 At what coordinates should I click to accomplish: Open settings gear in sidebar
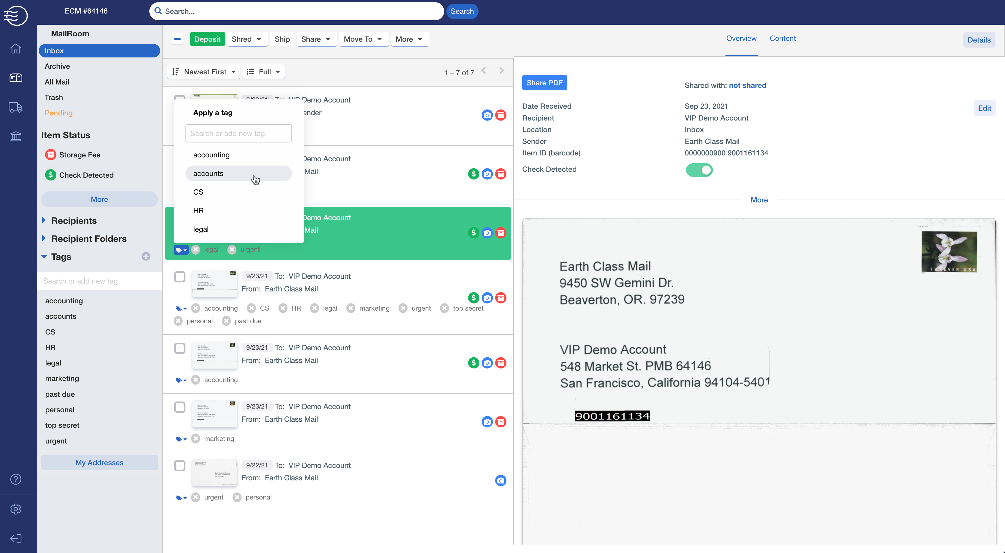16,509
